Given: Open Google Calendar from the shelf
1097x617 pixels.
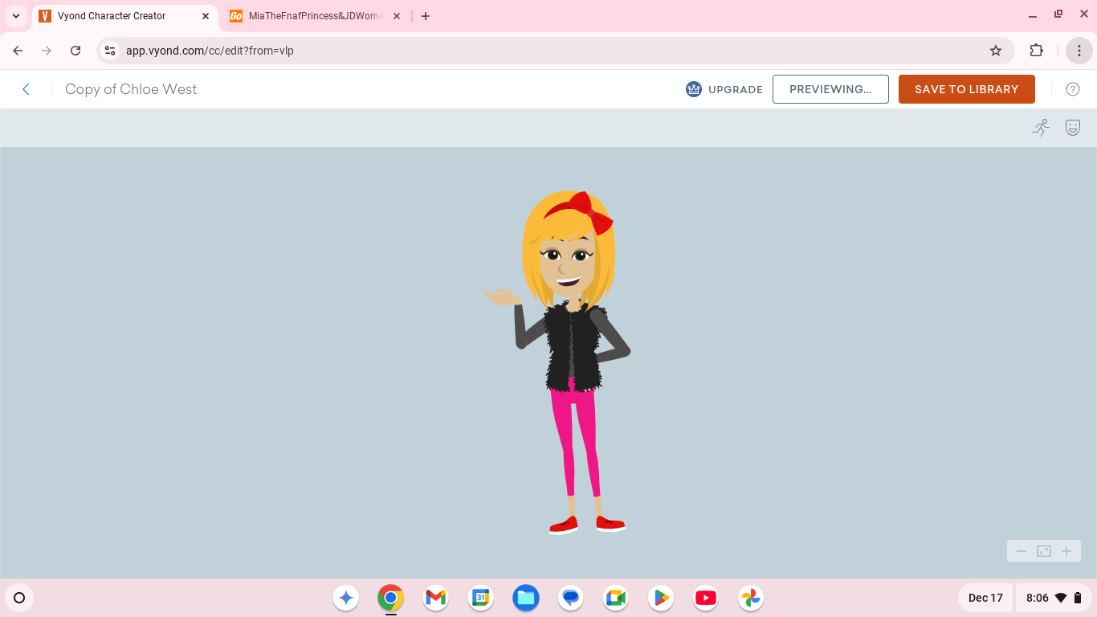Looking at the screenshot, I should coord(481,598).
